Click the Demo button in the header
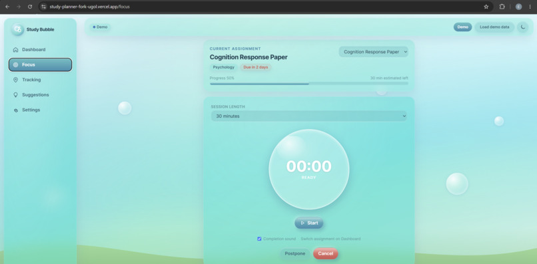537x264 pixels. pyautogui.click(x=462, y=27)
